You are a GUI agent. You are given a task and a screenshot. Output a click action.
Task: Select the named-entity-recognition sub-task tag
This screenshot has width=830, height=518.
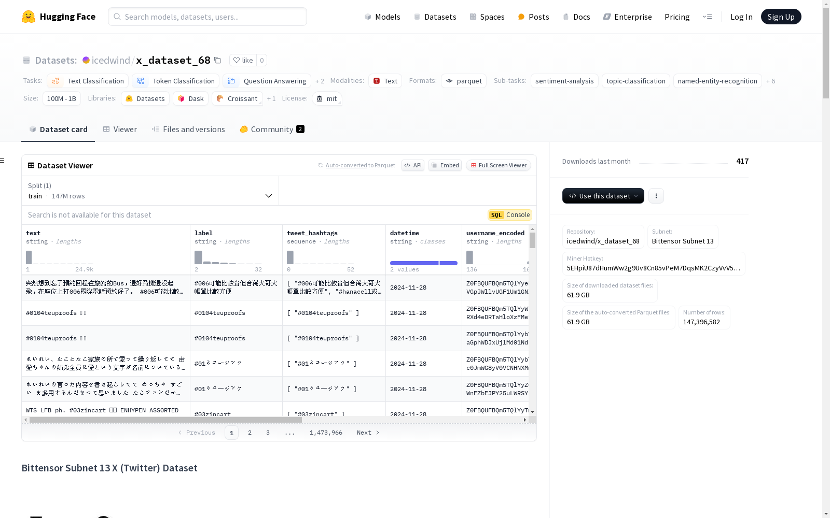pos(717,81)
